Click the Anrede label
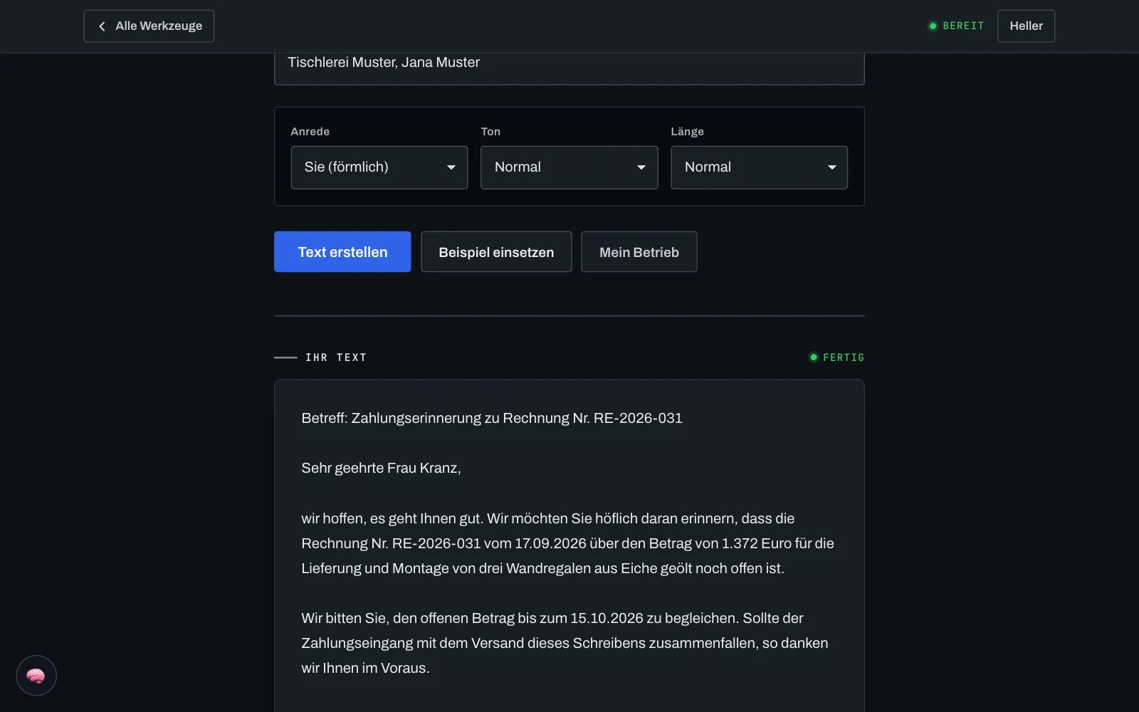 [x=310, y=132]
